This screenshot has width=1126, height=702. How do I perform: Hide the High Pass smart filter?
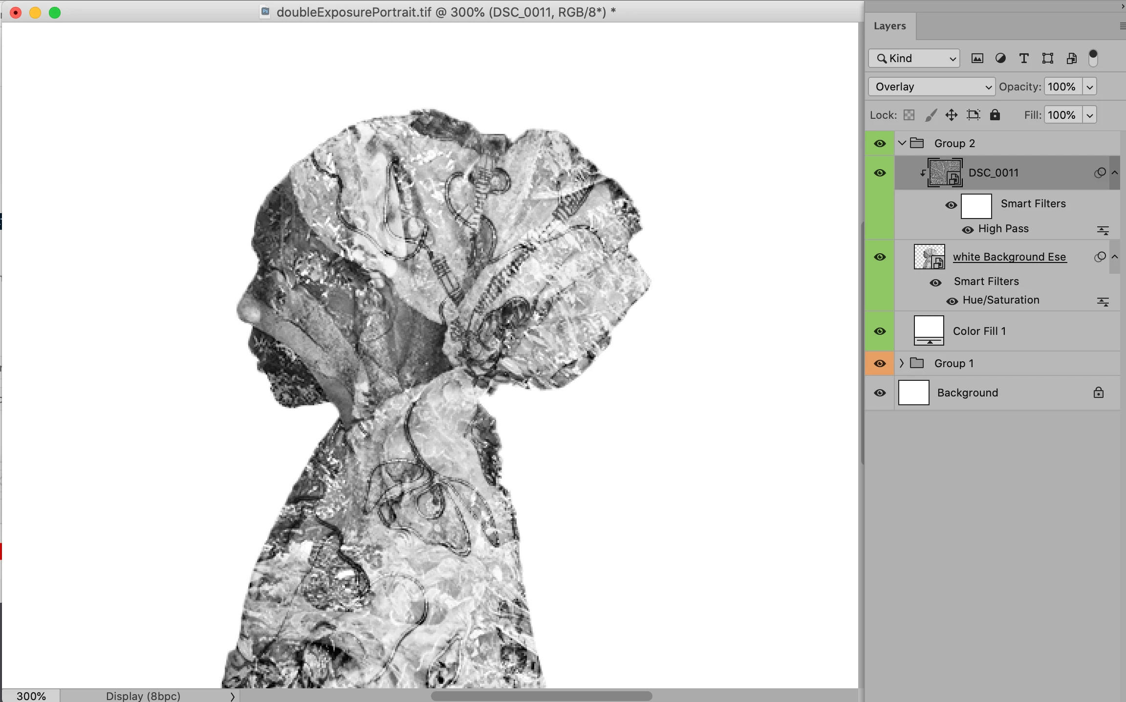968,230
